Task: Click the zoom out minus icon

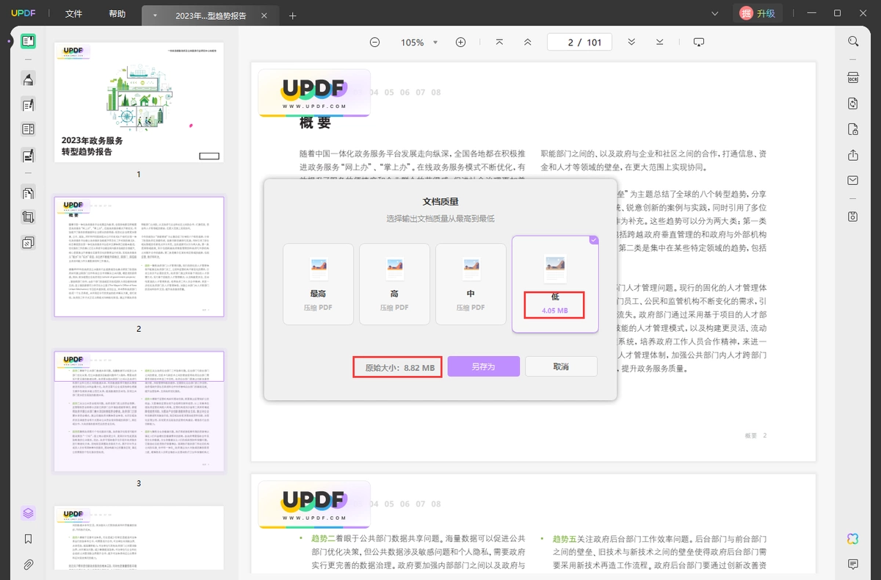Action: (374, 43)
